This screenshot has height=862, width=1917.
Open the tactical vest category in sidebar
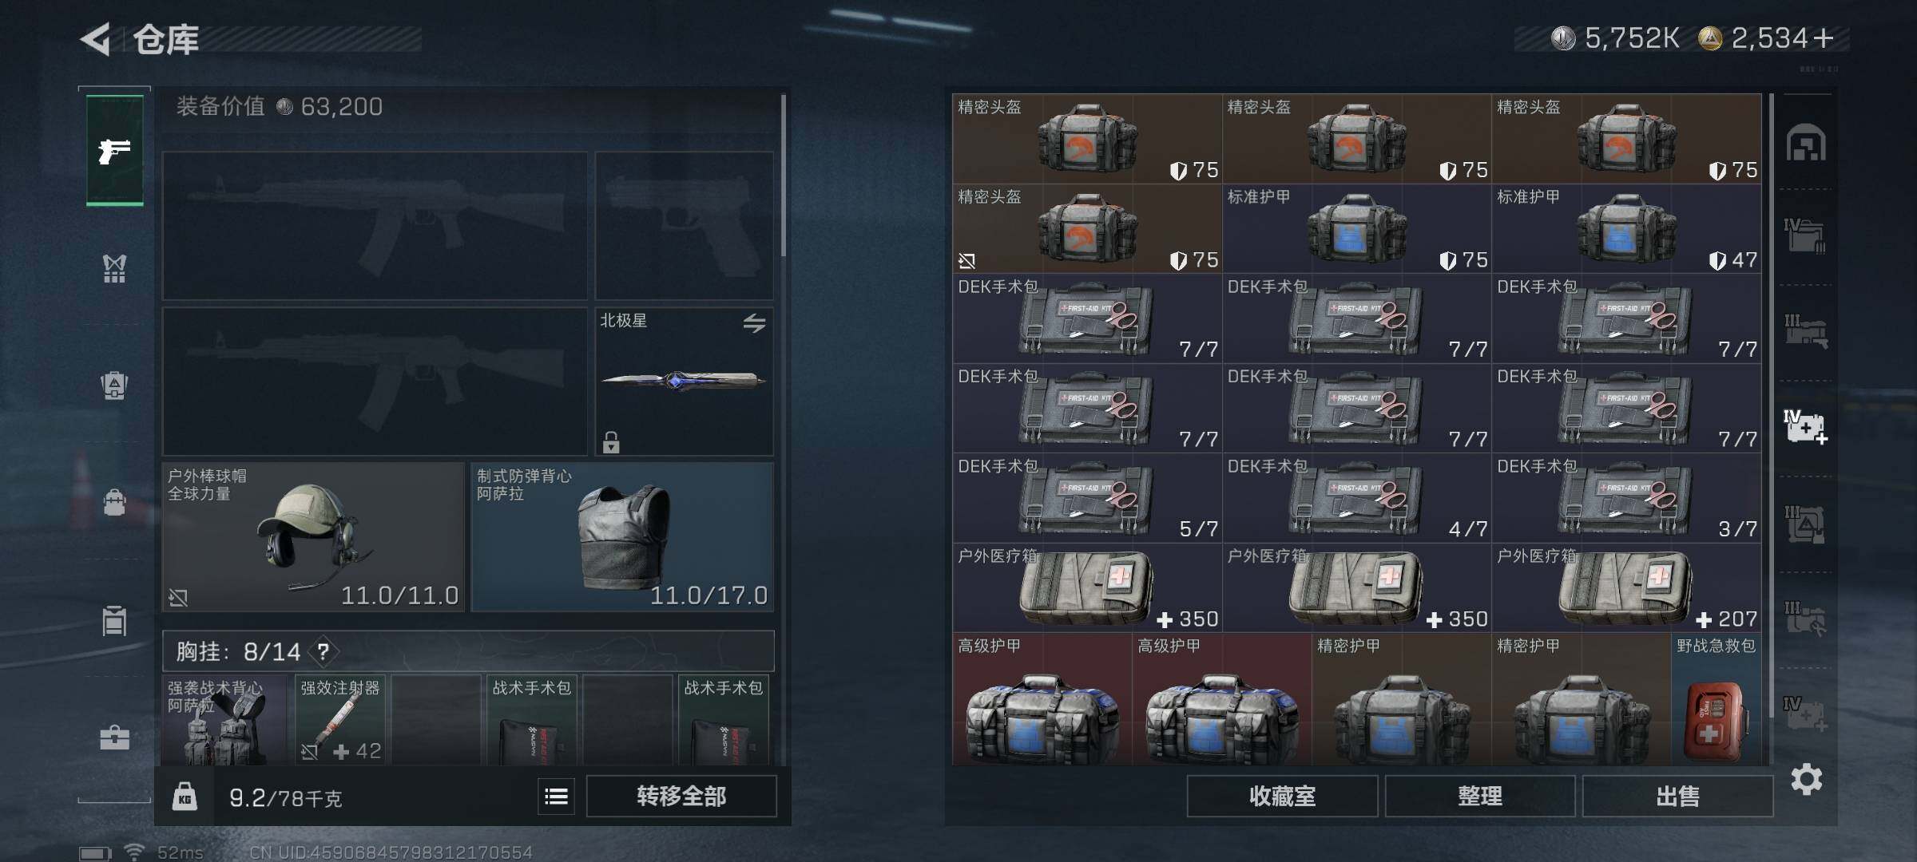(114, 269)
